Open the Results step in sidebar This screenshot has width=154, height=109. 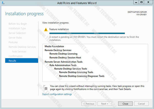(22, 61)
